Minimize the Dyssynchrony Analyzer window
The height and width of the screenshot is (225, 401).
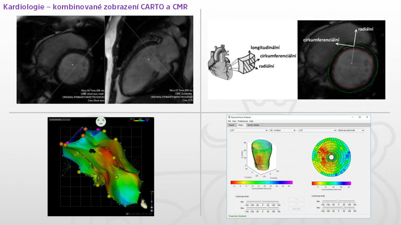coord(352,117)
